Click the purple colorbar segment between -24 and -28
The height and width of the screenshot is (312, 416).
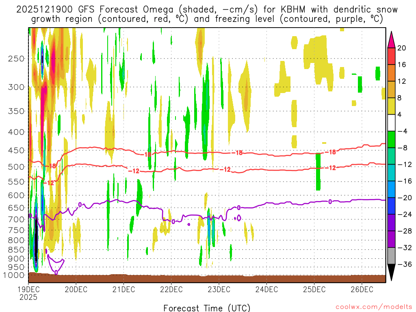[391, 223]
